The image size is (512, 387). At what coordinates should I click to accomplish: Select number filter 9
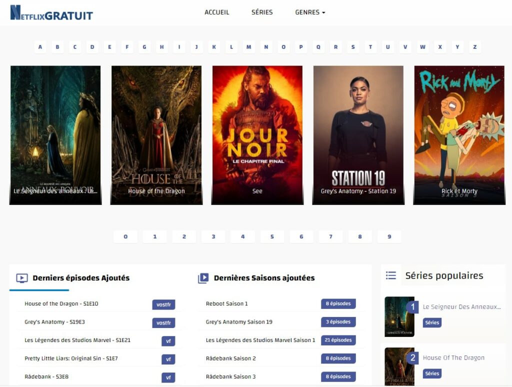pyautogui.click(x=389, y=236)
